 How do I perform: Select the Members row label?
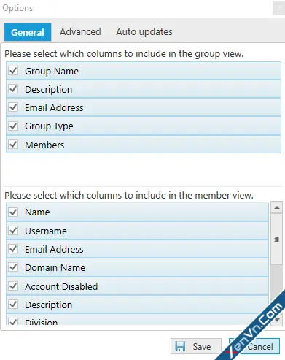pyautogui.click(x=44, y=145)
